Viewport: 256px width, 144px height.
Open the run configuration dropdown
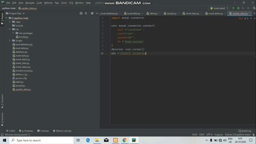(x=220, y=8)
